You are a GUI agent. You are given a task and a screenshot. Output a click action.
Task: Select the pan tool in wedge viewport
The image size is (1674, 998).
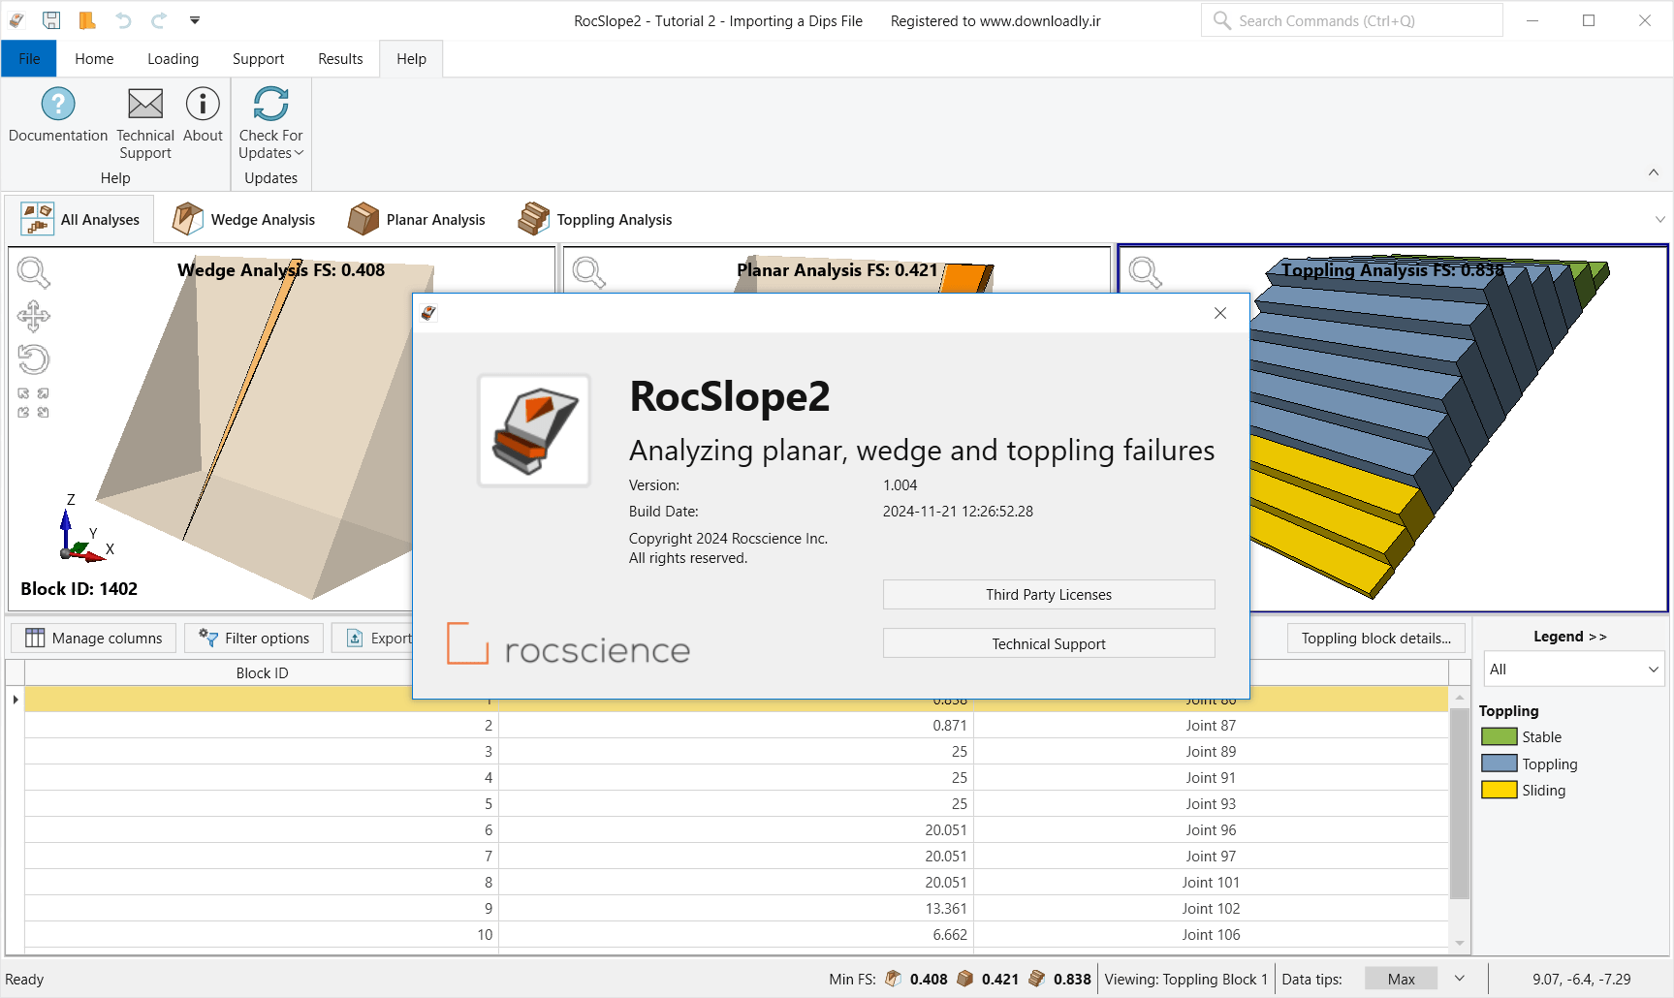(35, 316)
